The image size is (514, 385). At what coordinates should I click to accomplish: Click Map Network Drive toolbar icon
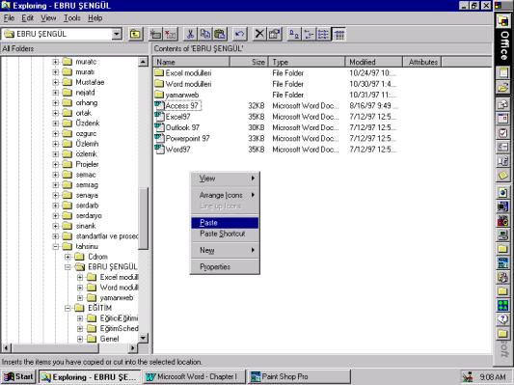(x=155, y=34)
